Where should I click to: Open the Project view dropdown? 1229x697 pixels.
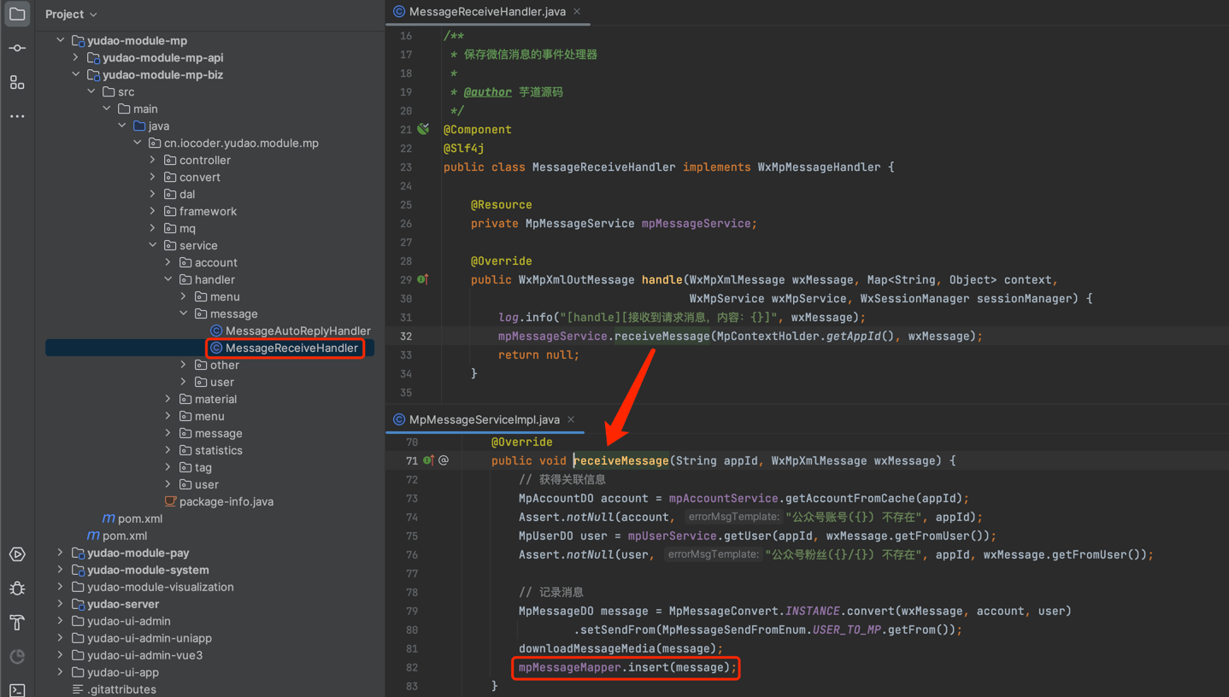[x=71, y=15]
